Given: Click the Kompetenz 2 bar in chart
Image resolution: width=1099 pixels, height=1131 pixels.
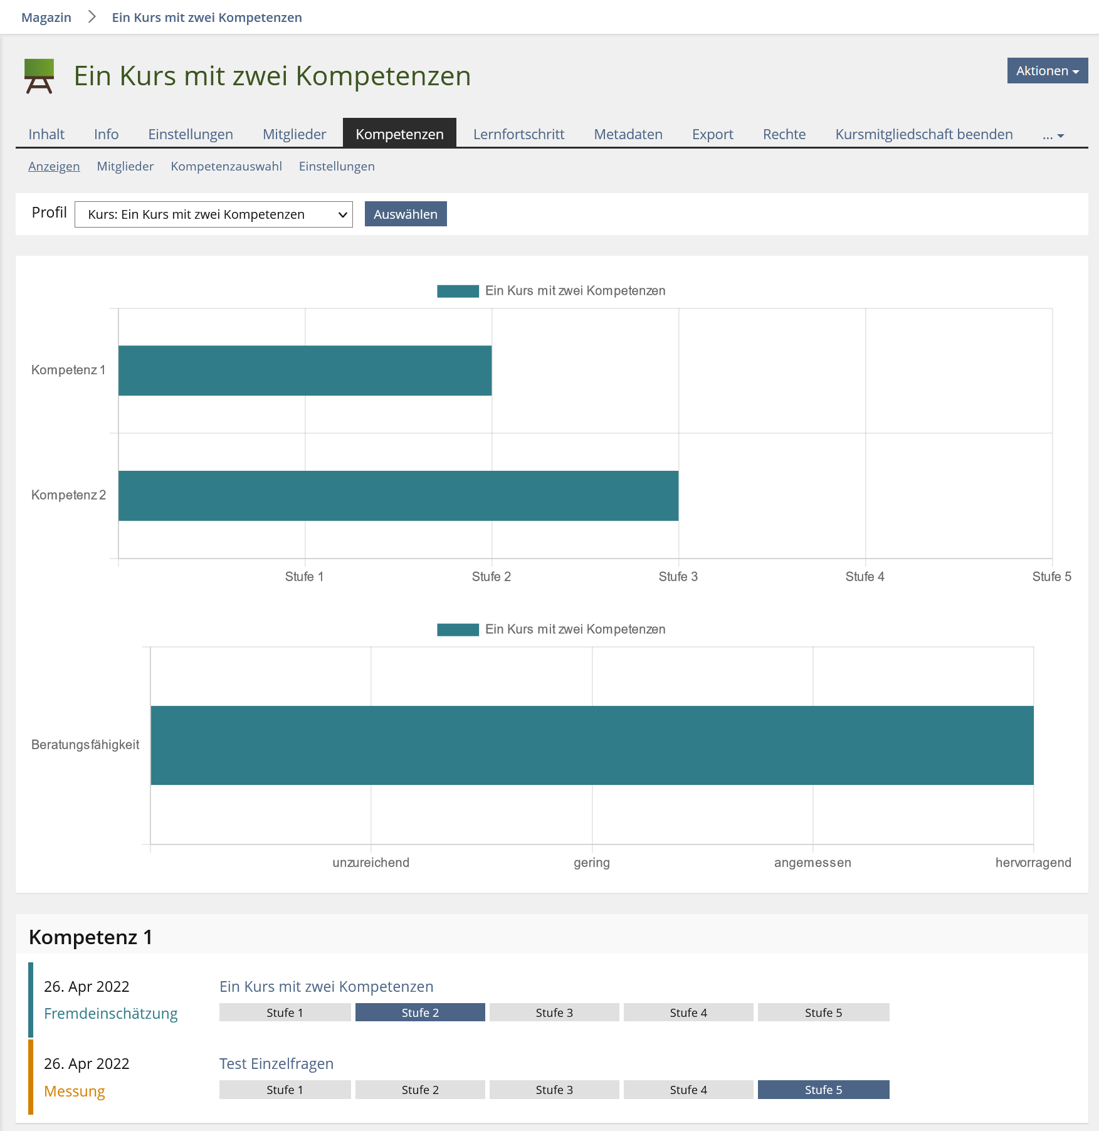Looking at the screenshot, I should point(398,496).
